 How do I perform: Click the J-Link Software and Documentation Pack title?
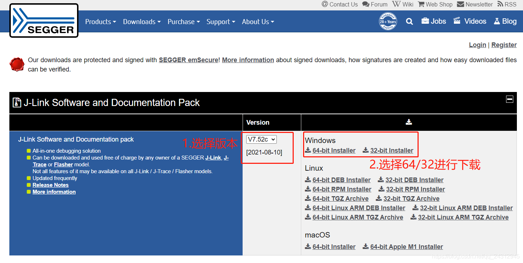pyautogui.click(x=112, y=103)
